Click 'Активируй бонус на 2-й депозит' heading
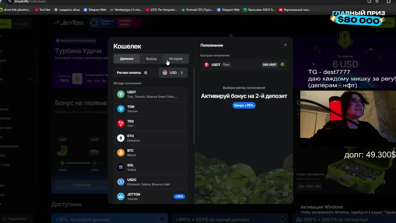This screenshot has width=396, height=223. pos(244,96)
